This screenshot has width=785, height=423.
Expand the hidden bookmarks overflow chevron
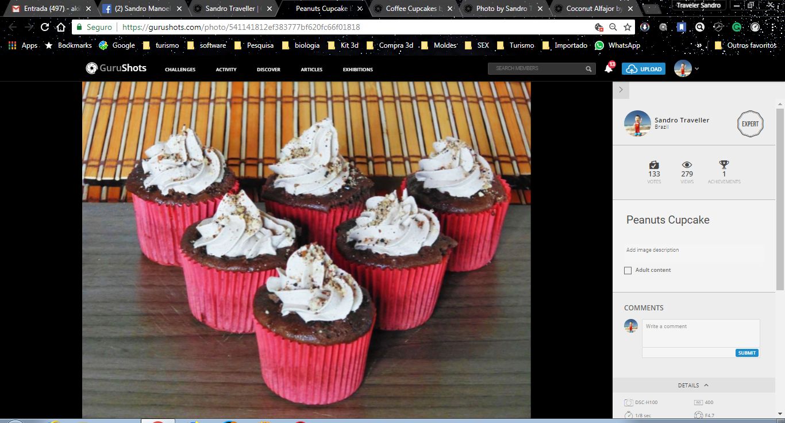699,45
